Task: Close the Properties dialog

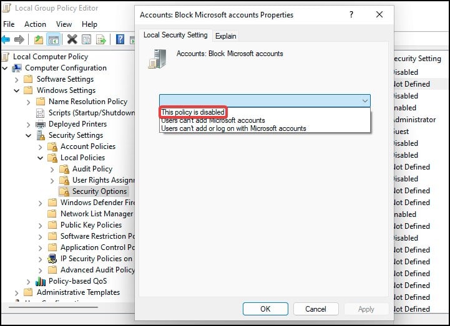Action: (x=379, y=14)
